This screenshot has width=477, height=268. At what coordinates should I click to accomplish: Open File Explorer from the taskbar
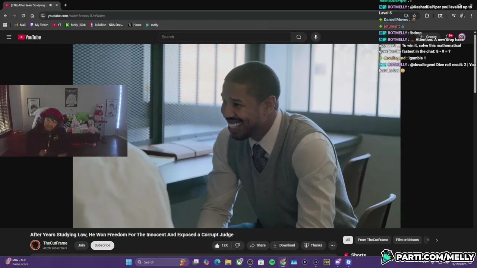(228, 262)
